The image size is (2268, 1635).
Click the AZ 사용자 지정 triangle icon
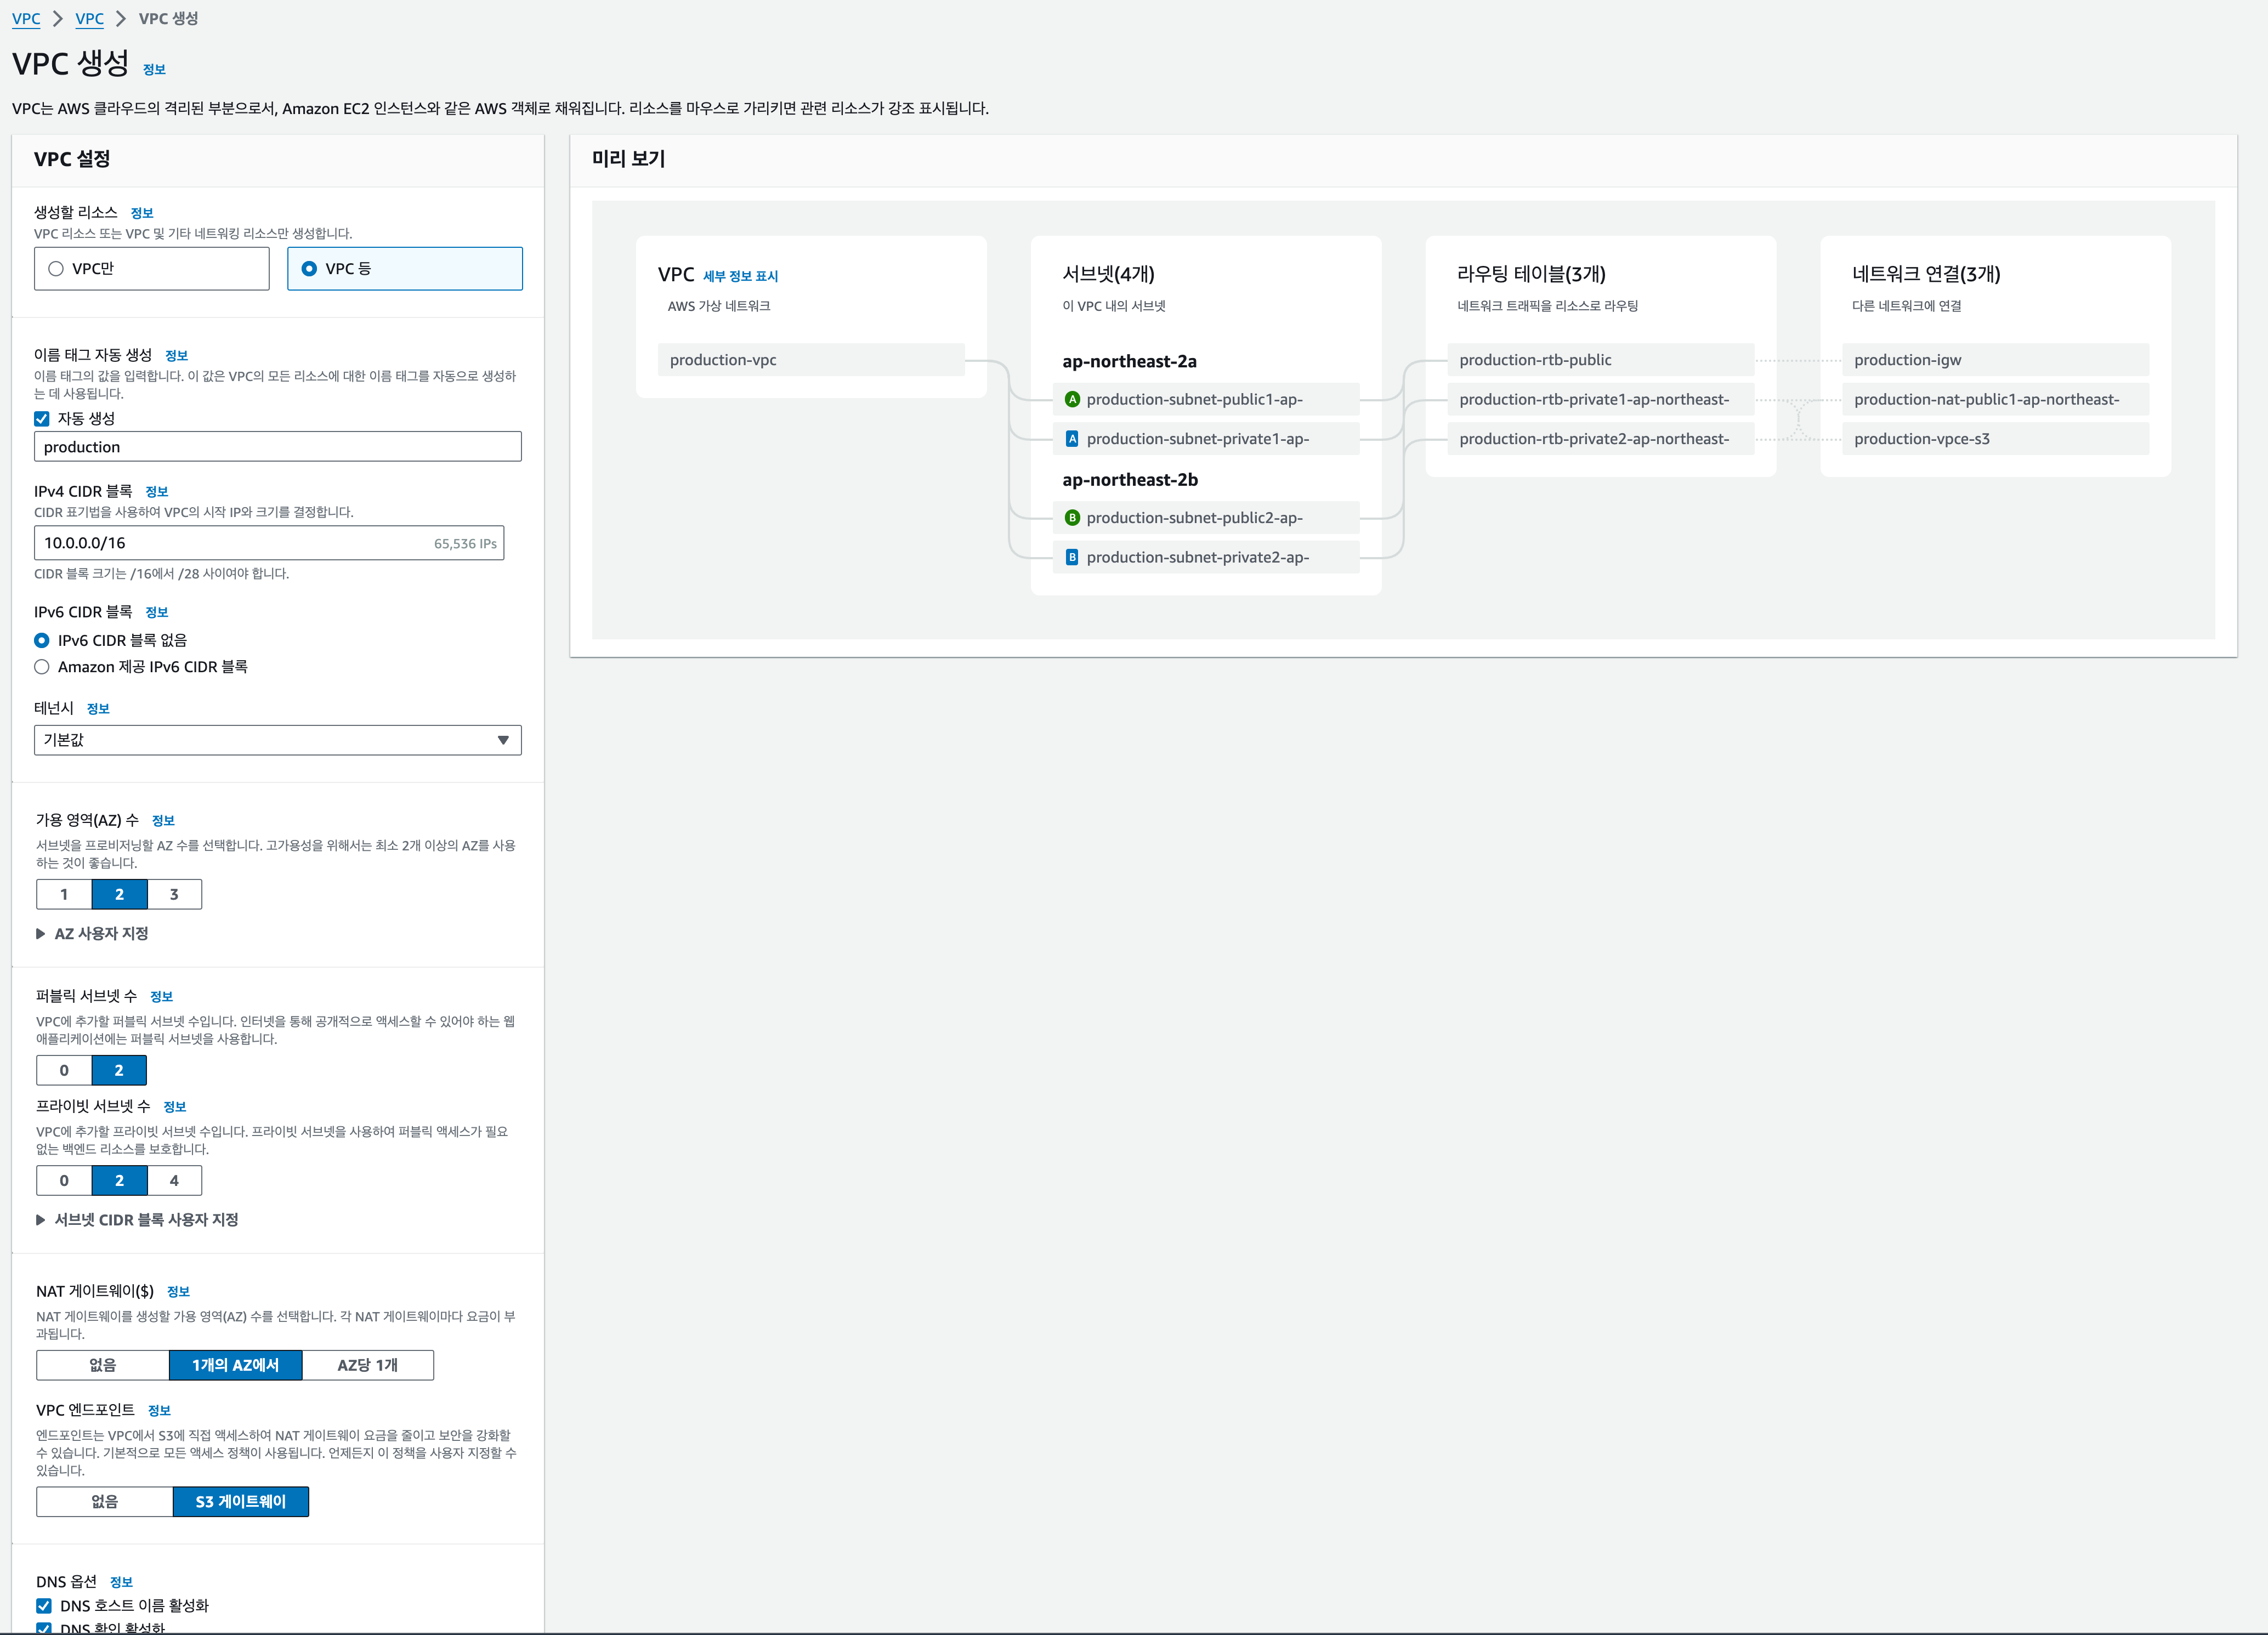[41, 934]
